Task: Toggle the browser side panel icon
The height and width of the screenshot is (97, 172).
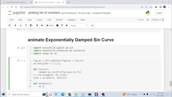Action: click(160, 7)
